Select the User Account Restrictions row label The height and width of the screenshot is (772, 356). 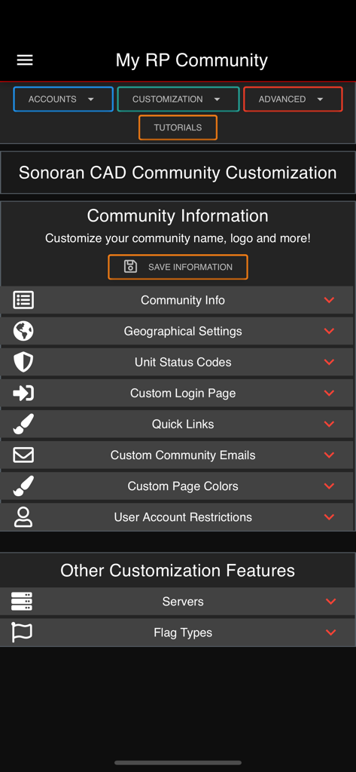[183, 517]
